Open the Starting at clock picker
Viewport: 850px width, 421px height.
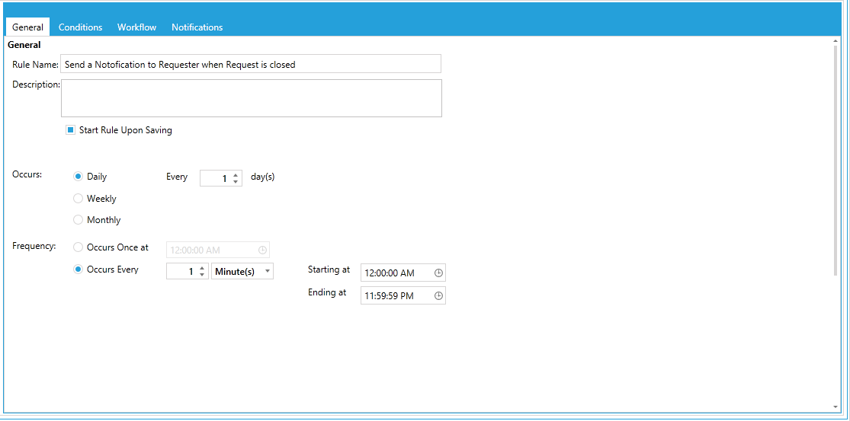click(x=438, y=273)
